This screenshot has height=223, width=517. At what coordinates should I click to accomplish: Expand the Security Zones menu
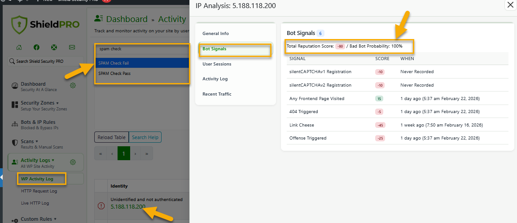click(x=46, y=105)
